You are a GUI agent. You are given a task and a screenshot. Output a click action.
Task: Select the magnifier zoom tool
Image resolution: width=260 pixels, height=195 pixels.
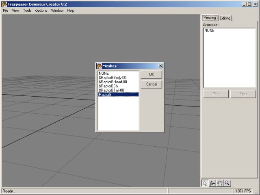point(227,183)
